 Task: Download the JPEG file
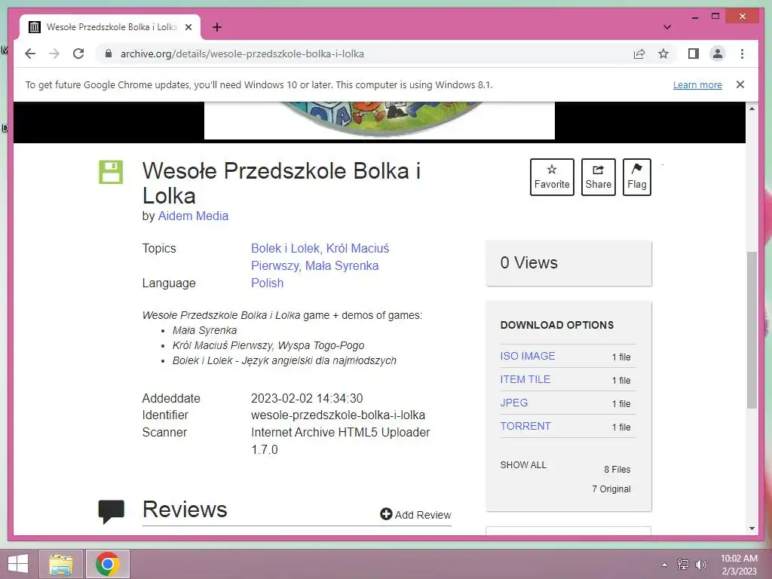pyautogui.click(x=514, y=403)
